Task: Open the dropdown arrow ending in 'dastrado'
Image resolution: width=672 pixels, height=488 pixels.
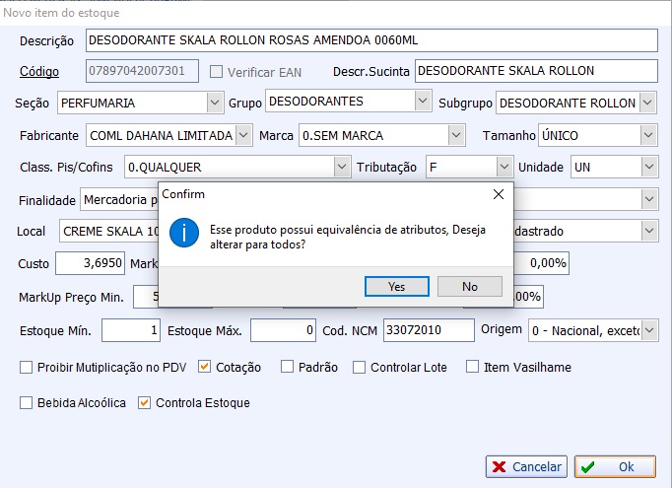Action: [x=649, y=231]
